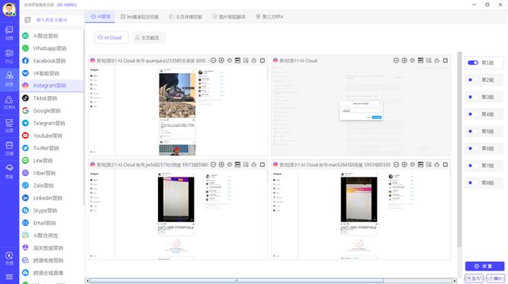The image size is (508, 284).
Task: Maximize the je5482579 account panel
Action: click(262, 165)
